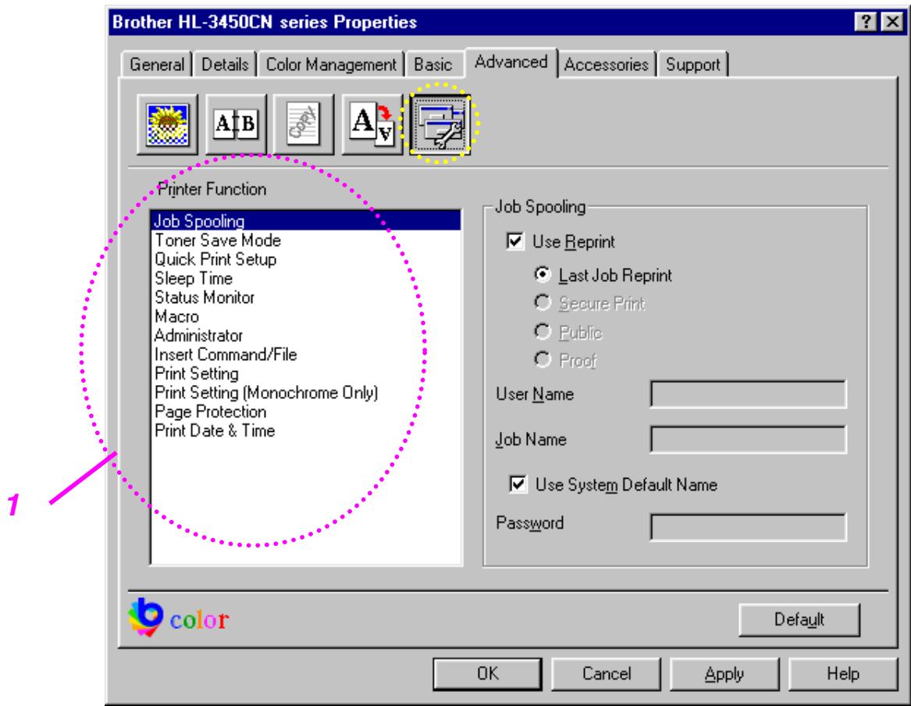
Task: Select the Duplex A|B pages icon
Action: (236, 123)
